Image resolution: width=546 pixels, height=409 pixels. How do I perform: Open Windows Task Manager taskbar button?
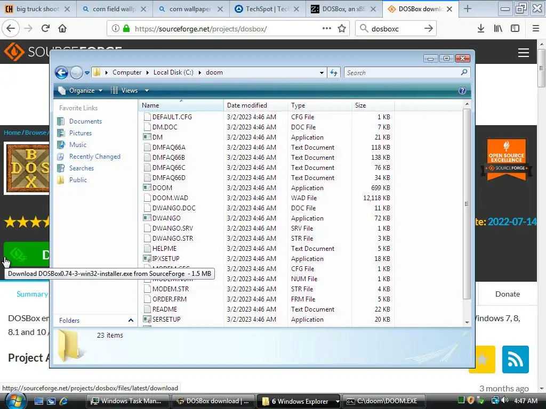point(127,402)
